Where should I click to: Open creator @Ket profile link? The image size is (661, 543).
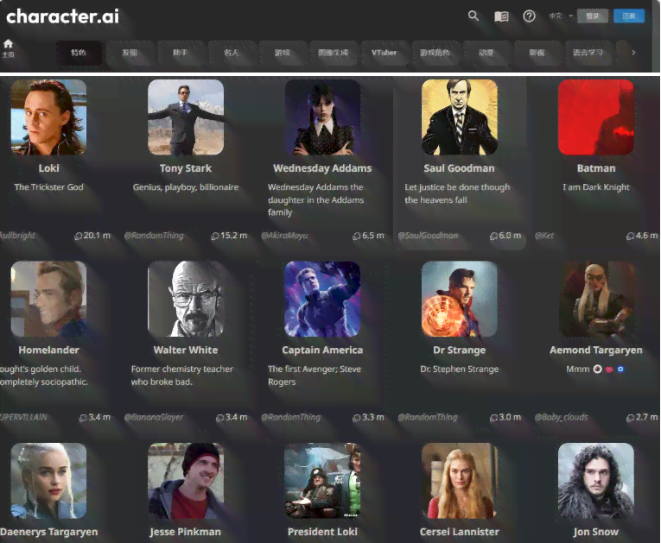pos(544,236)
